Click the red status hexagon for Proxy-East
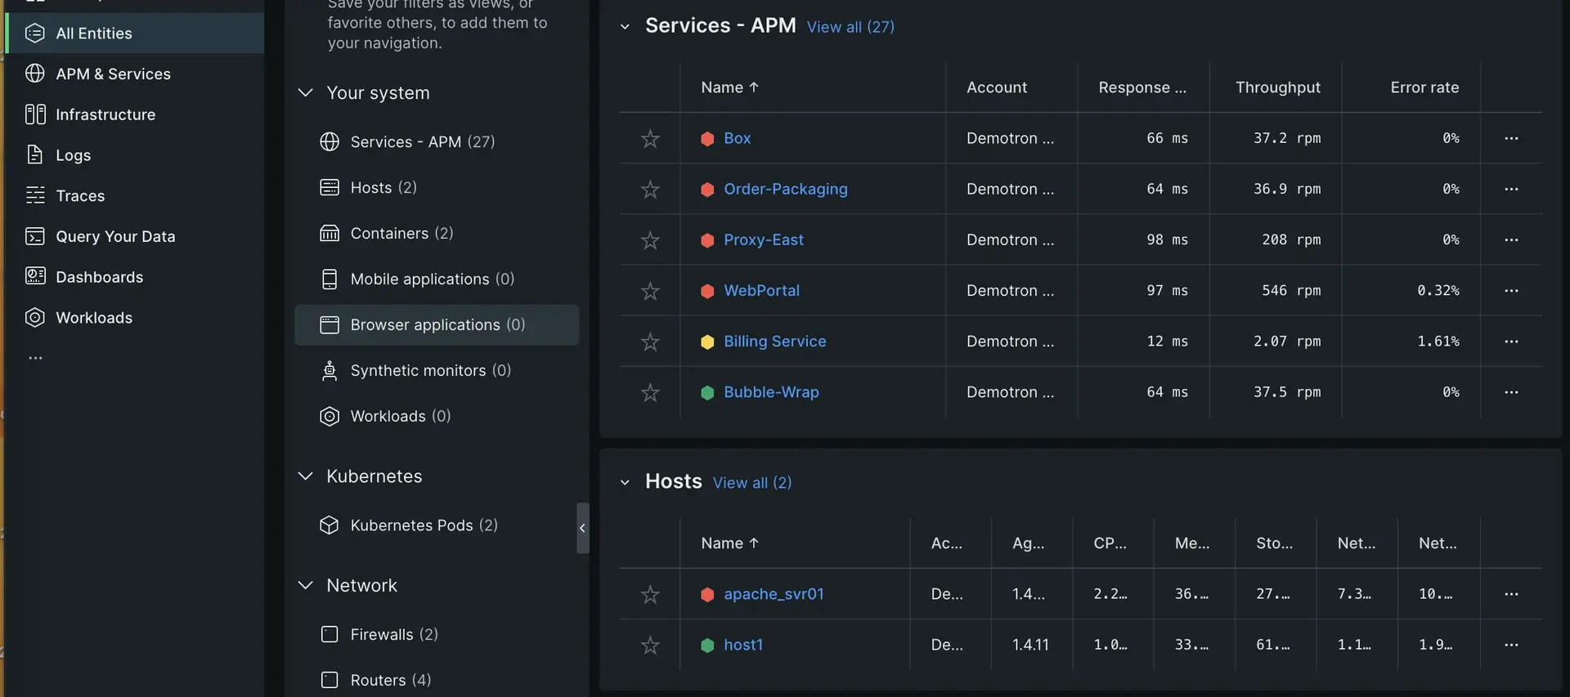1570x697 pixels. (x=707, y=240)
